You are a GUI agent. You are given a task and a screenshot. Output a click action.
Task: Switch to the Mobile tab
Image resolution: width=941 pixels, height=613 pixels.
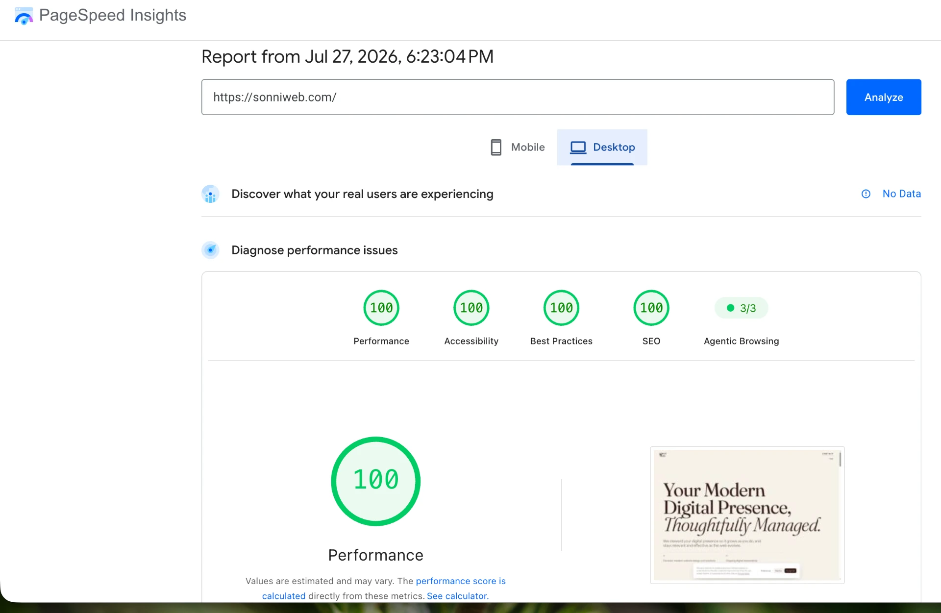coord(518,147)
